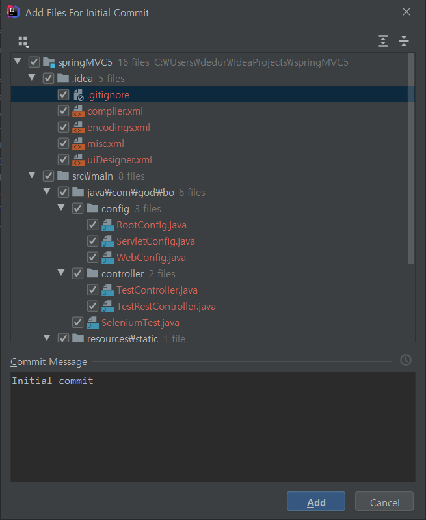Select the compiler.xml file name
Screen dimensions: 426x520
point(115,111)
